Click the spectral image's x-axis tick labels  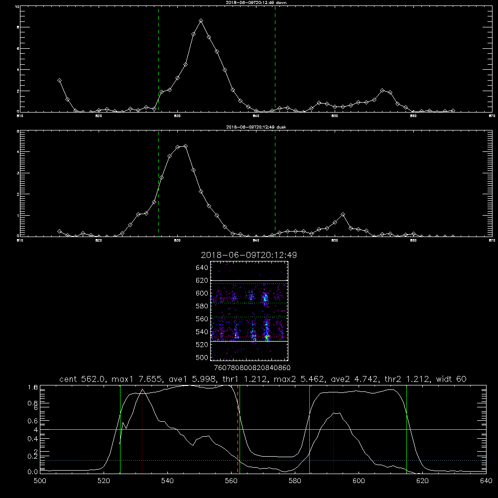[x=252, y=368]
